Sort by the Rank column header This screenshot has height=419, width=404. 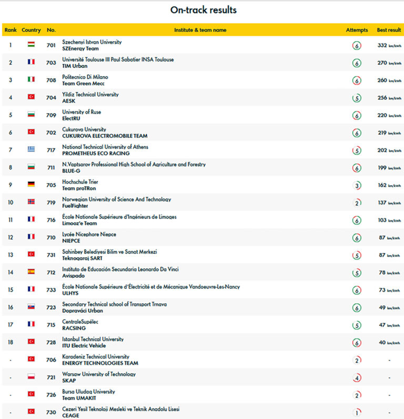11,30
